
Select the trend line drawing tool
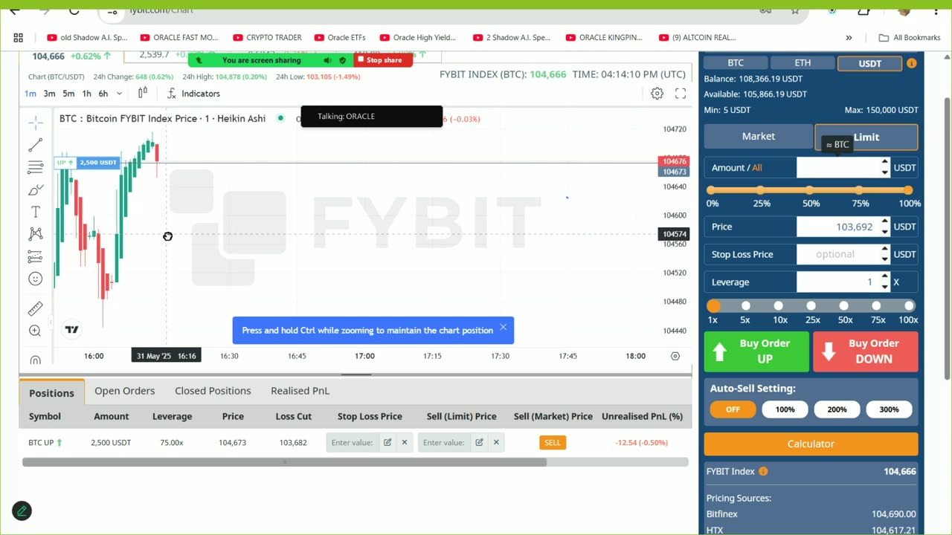click(x=35, y=145)
